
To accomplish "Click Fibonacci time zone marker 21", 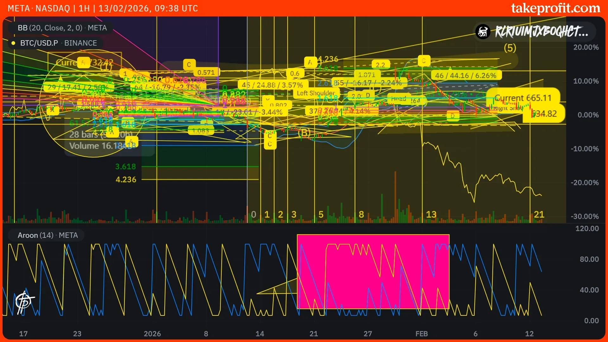I will (x=539, y=214).
